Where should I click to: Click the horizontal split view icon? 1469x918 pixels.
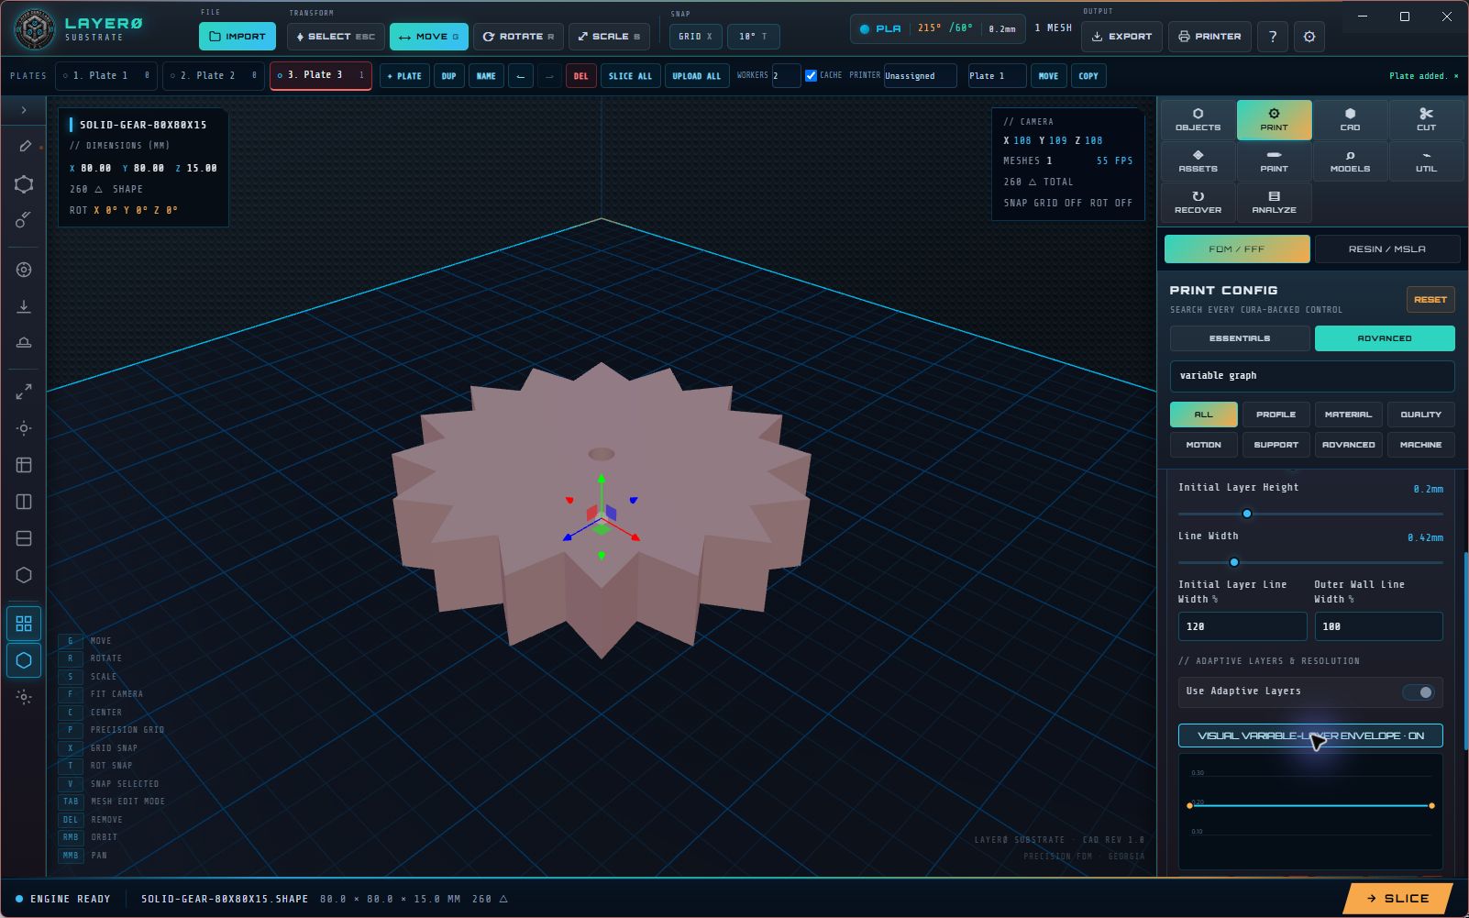pos(24,538)
